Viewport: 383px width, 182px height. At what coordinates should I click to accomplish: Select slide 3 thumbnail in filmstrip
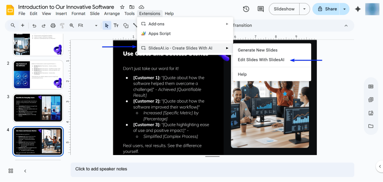38,108
